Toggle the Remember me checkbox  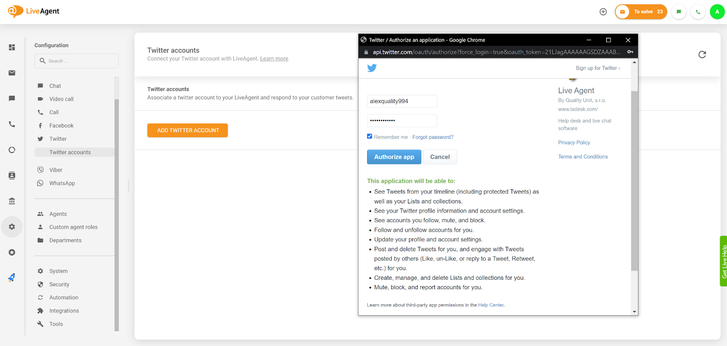pos(369,136)
